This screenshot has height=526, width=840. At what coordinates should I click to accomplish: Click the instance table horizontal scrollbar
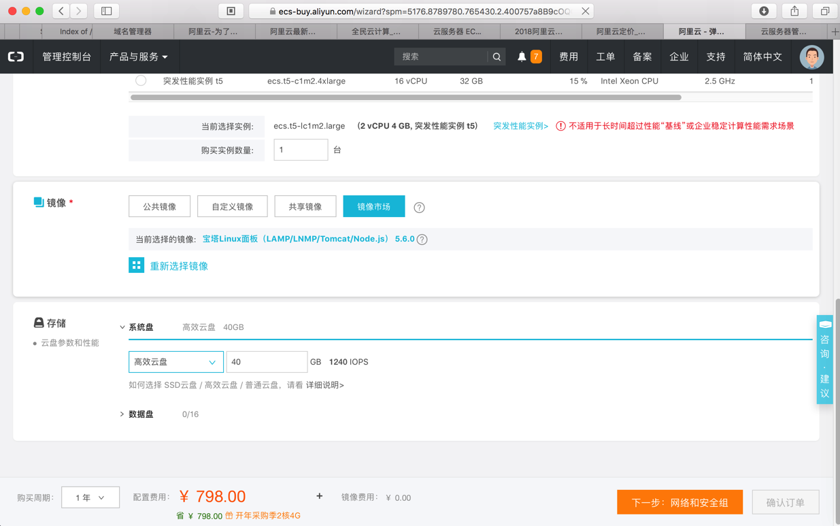406,97
